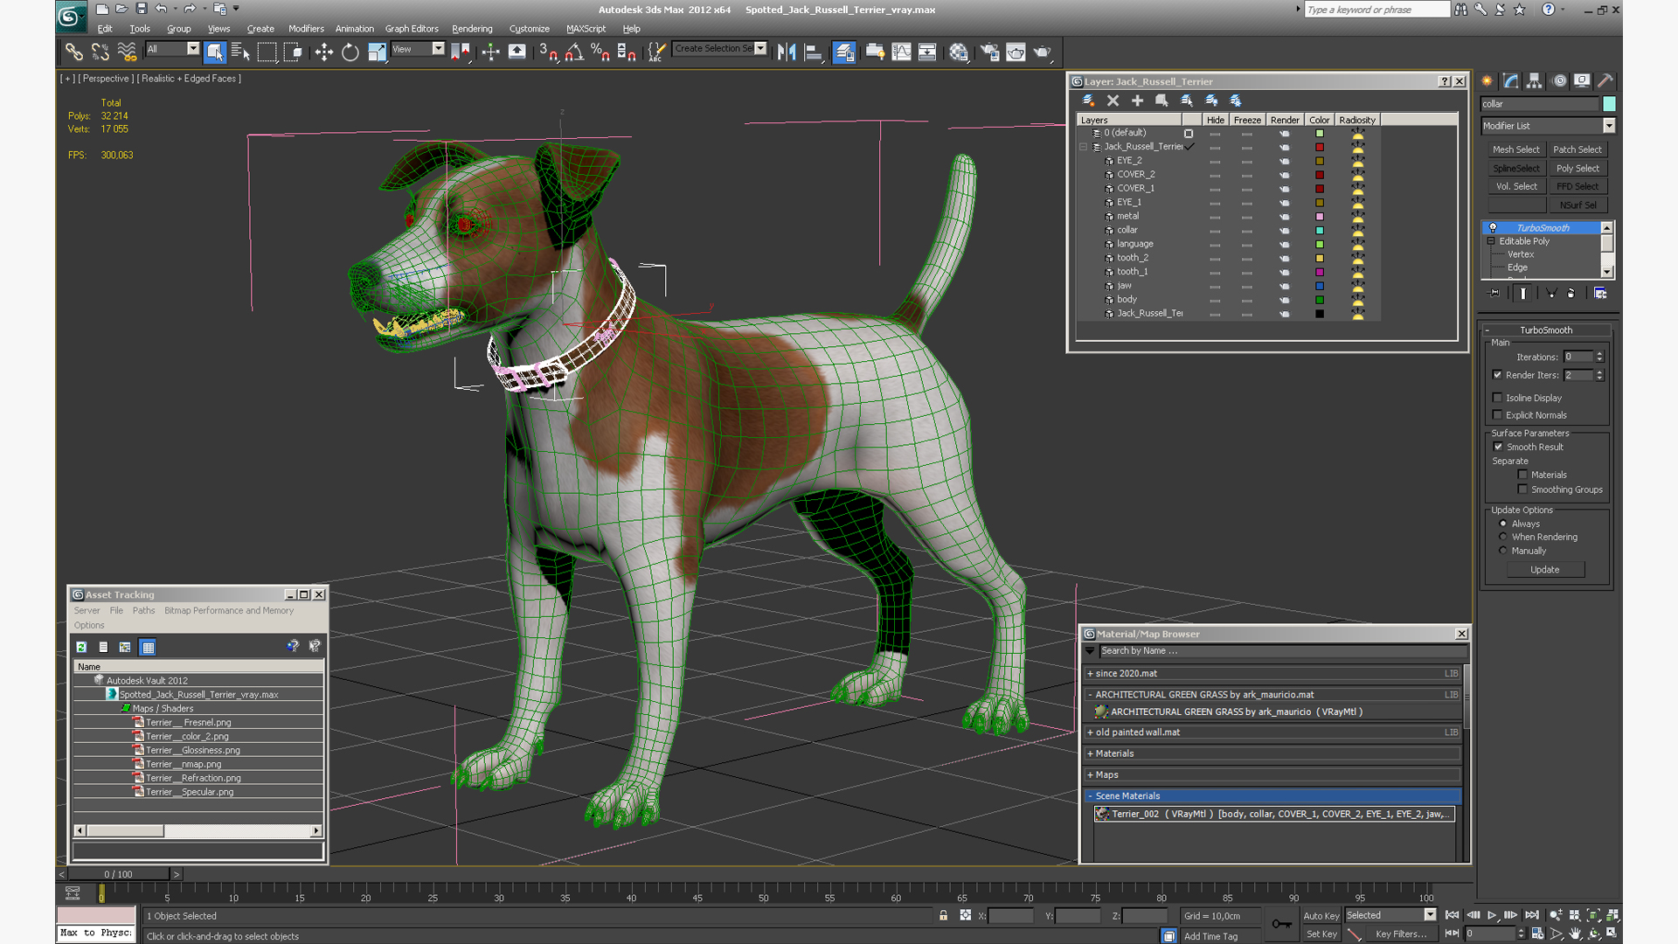Screen dimensions: 1678x944
Task: Select the Select and Link tool
Action: (73, 52)
